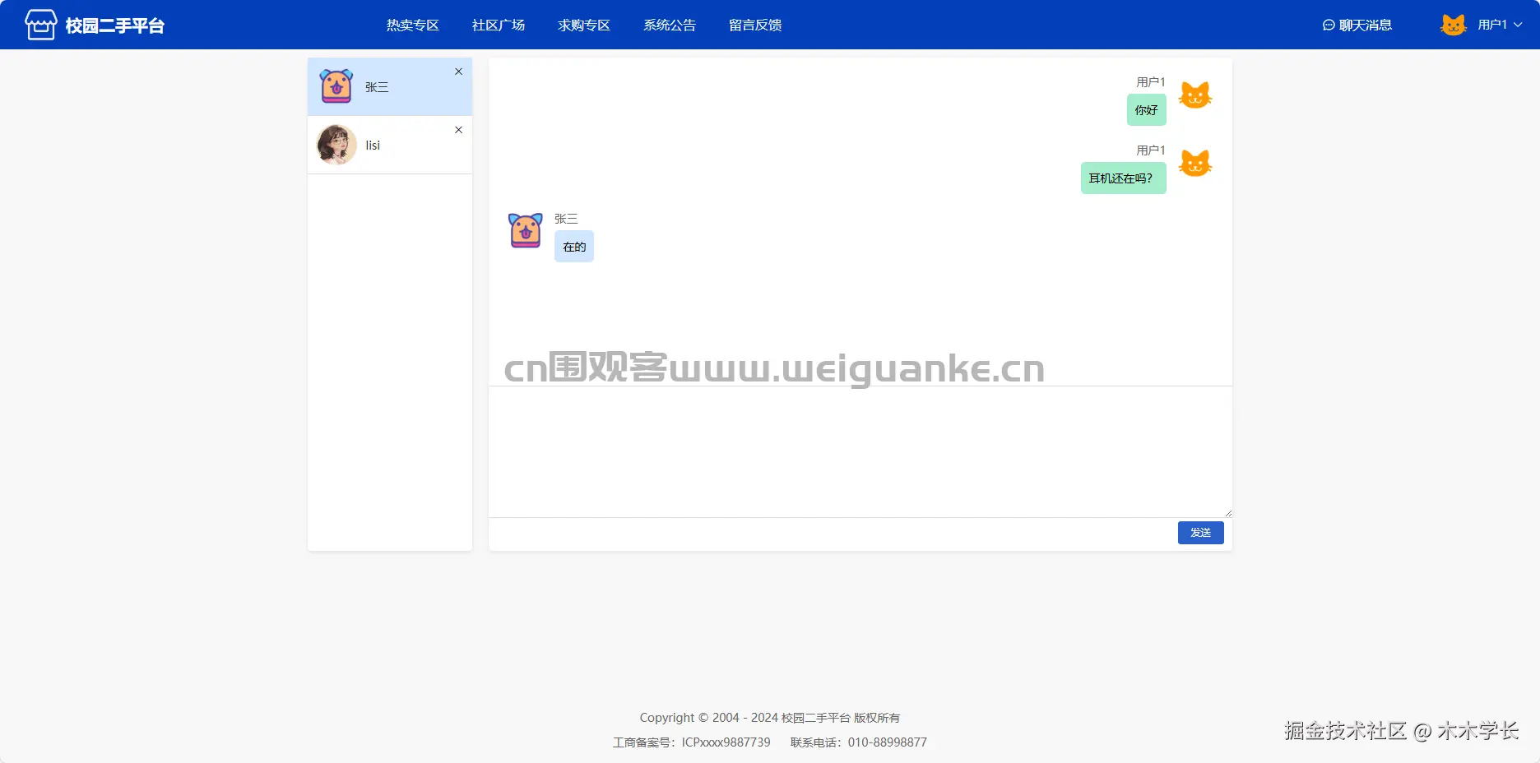
Task: Open 系统公告 page
Action: click(670, 25)
